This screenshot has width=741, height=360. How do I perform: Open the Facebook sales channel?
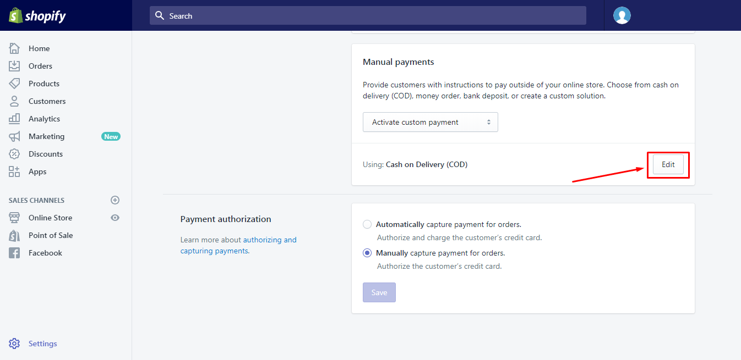15,252
